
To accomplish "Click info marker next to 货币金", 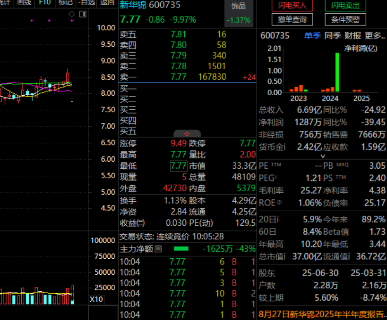I will pos(284,147).
